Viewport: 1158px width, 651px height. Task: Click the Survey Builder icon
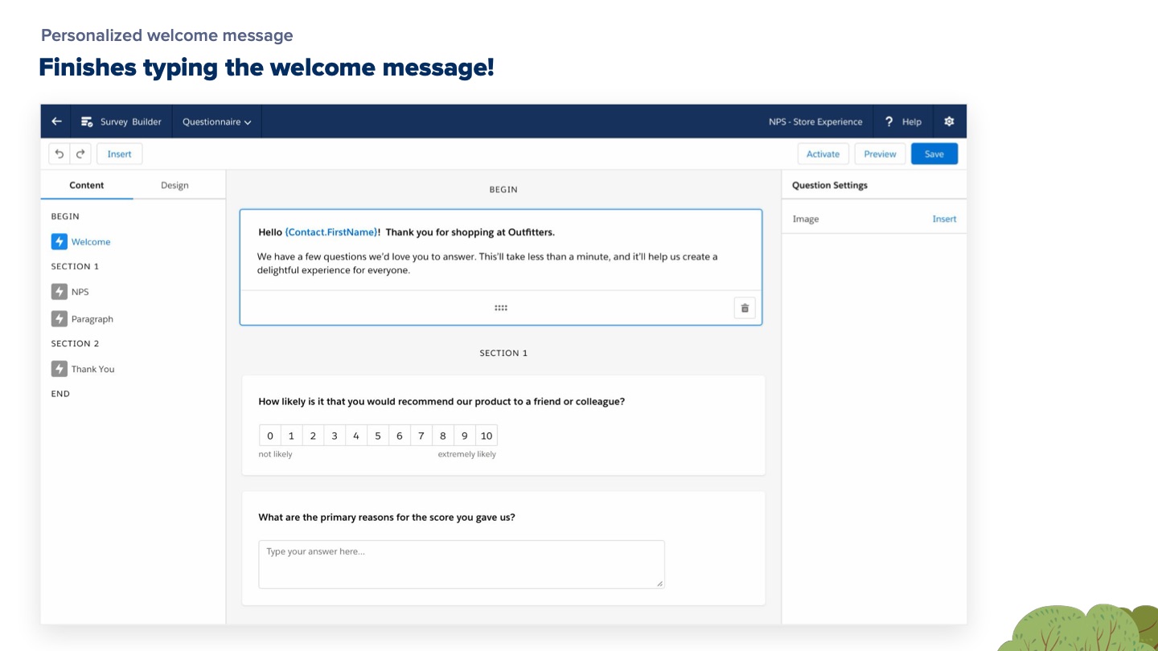tap(87, 122)
